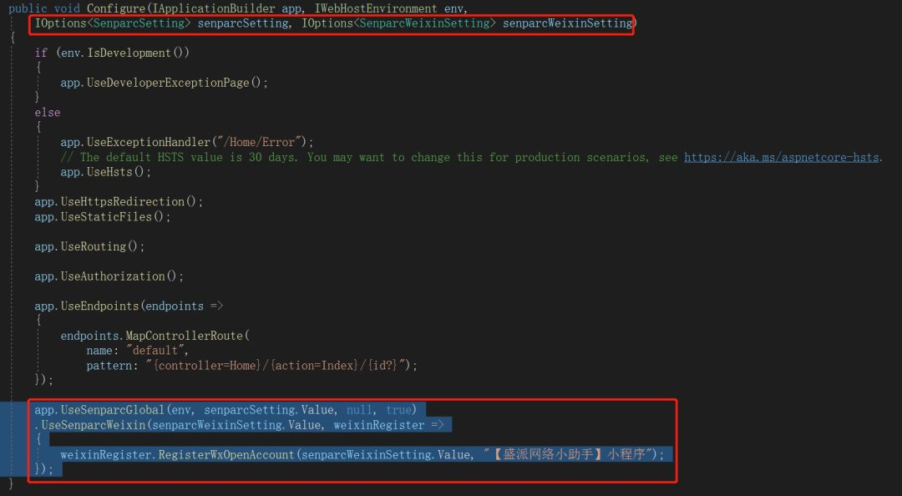Click the app.UseStaticFiles() line

pos(103,216)
